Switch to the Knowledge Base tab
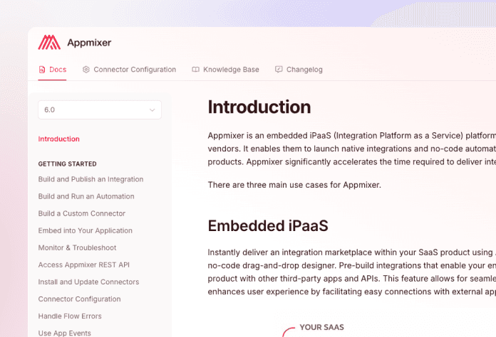This screenshot has width=496, height=337. [x=225, y=70]
